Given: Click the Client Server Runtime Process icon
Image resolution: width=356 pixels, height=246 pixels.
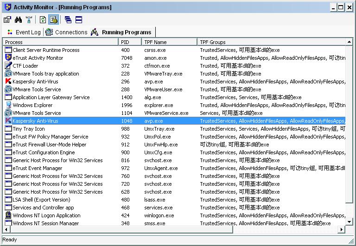Looking at the screenshot, I should (x=8, y=50).
